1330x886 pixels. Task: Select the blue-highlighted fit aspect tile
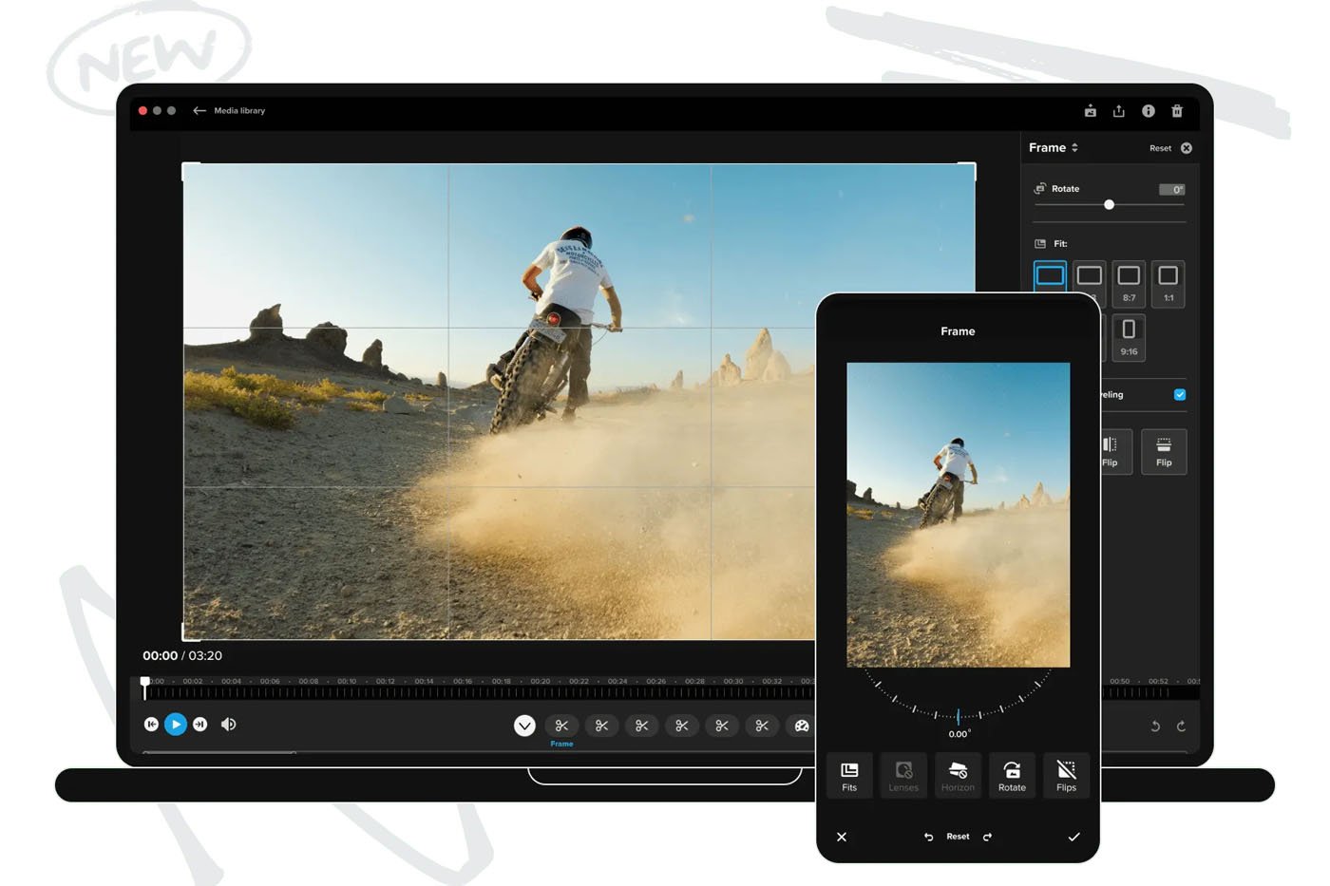pos(1050,275)
